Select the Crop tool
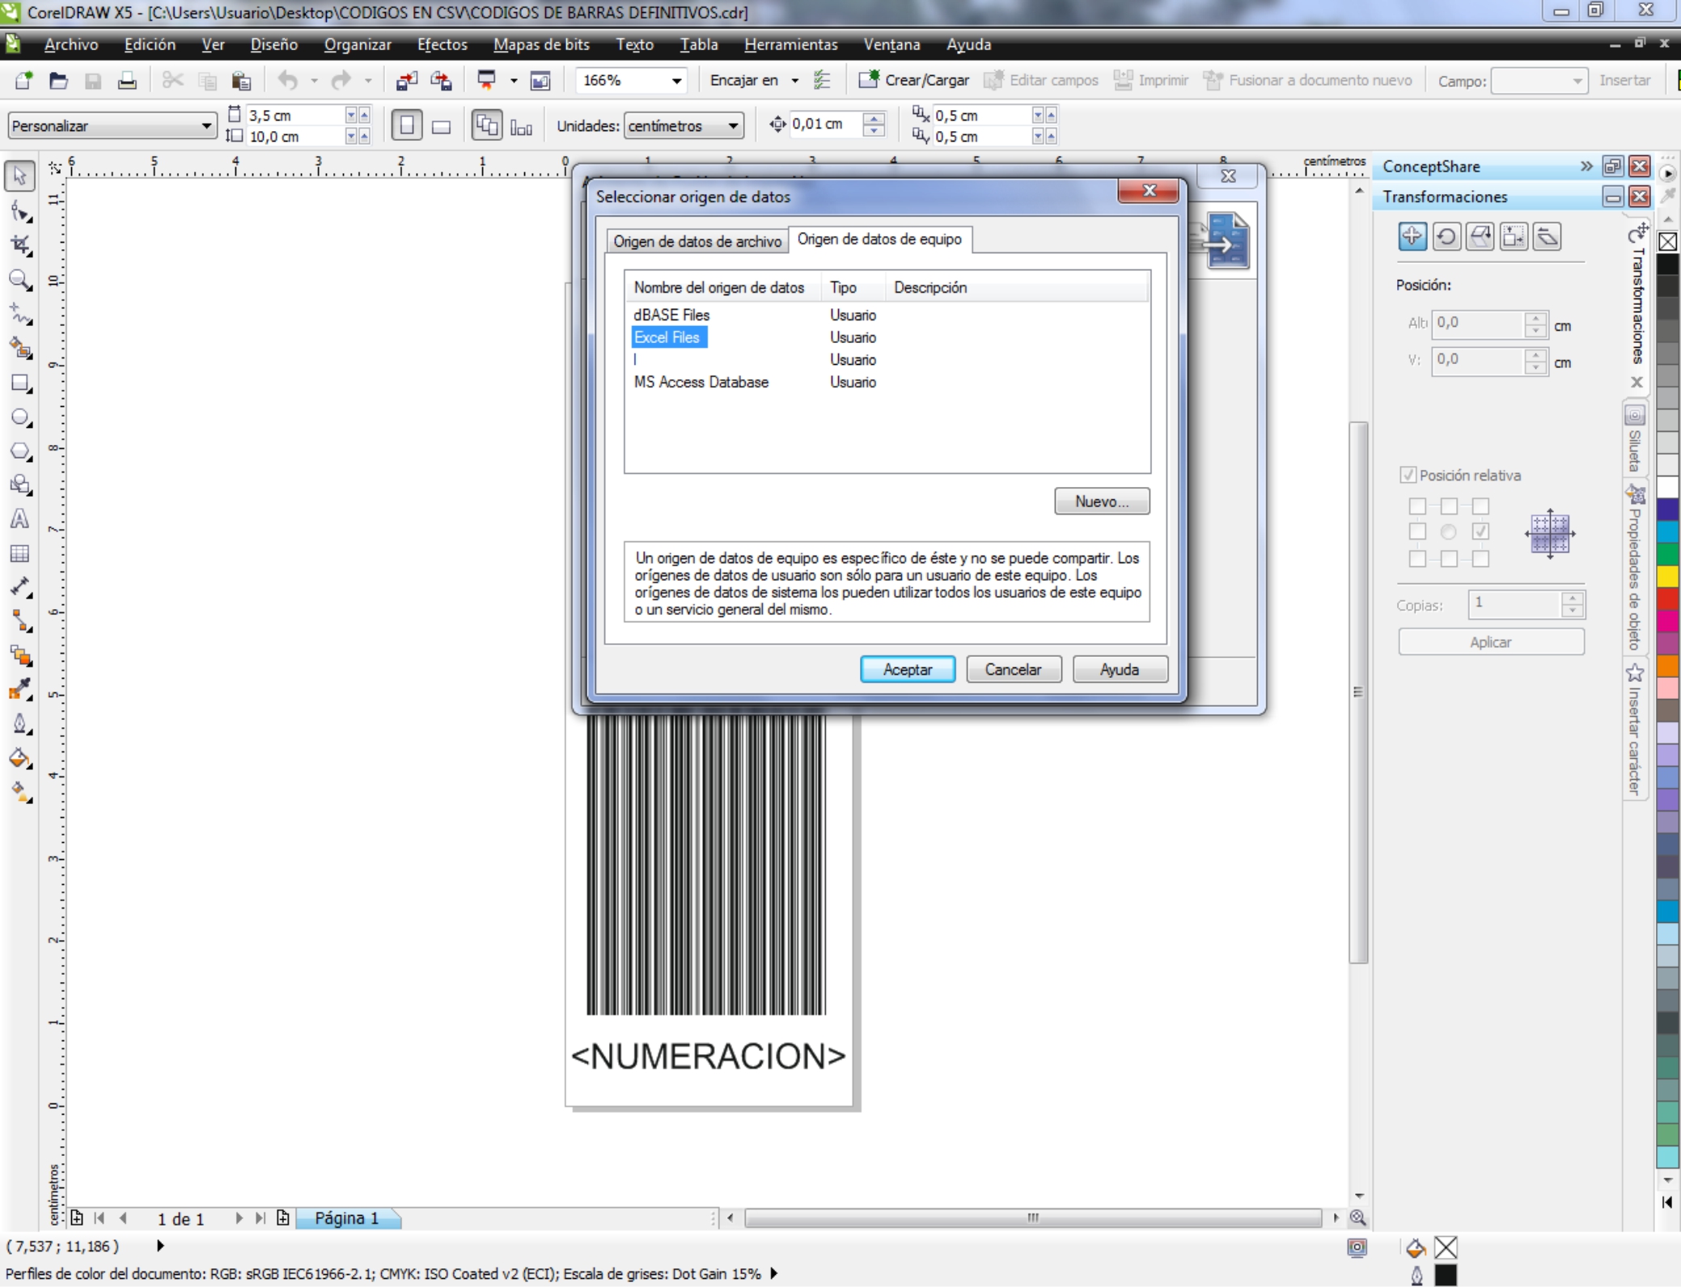This screenshot has width=1681, height=1287. click(19, 245)
